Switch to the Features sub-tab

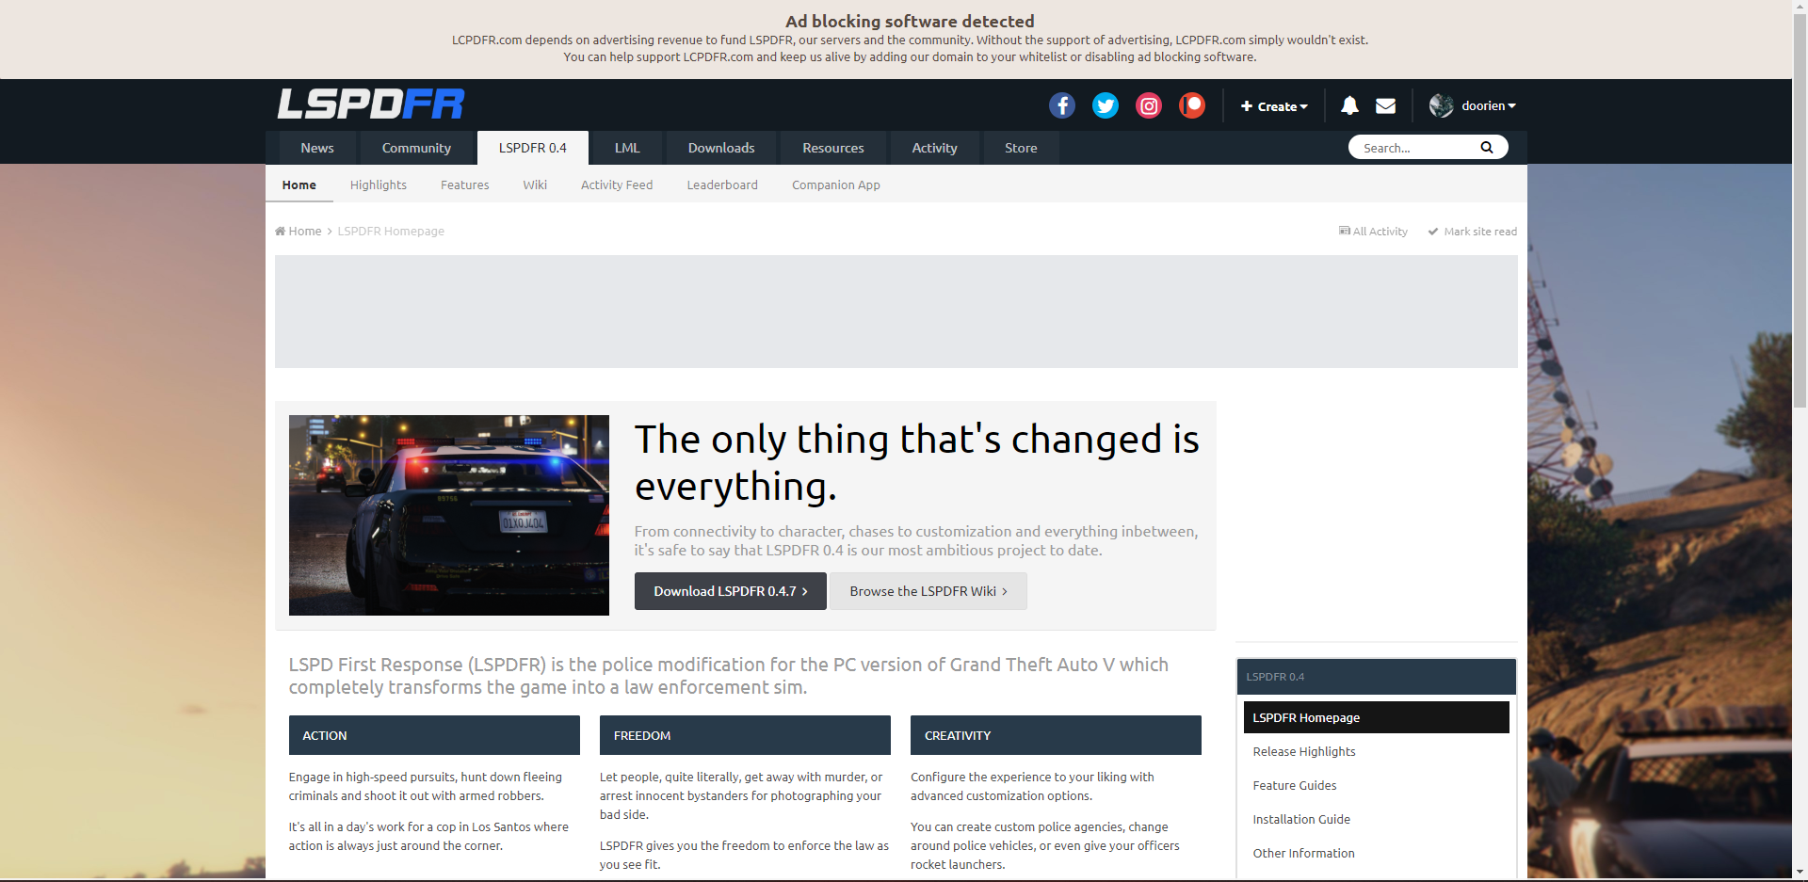(x=465, y=184)
